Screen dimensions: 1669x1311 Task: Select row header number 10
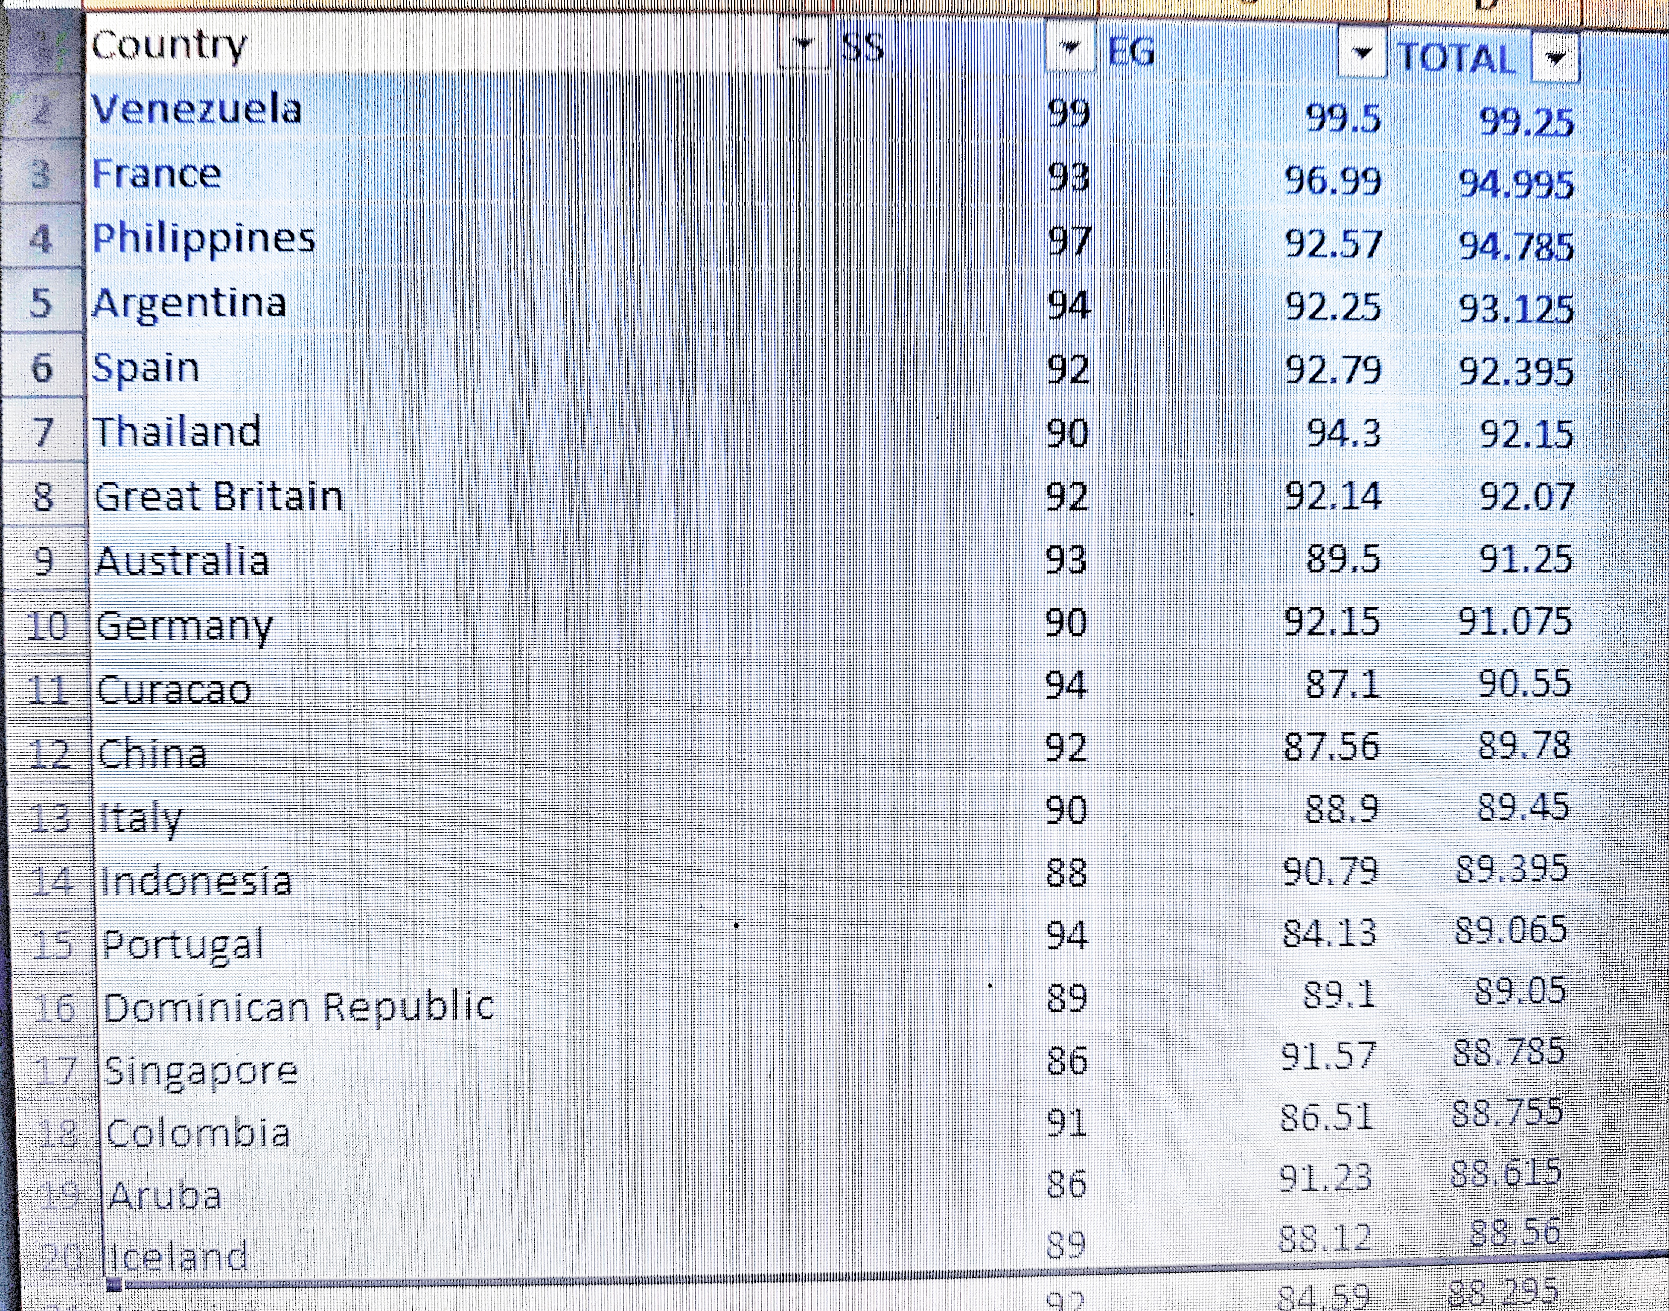47,626
